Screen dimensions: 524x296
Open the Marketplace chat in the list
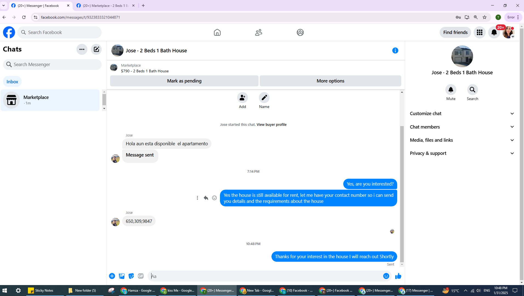[x=50, y=100]
